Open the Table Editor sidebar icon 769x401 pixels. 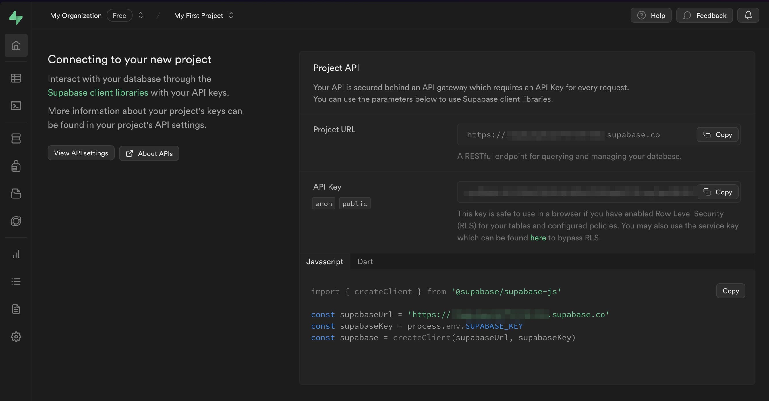[16, 78]
